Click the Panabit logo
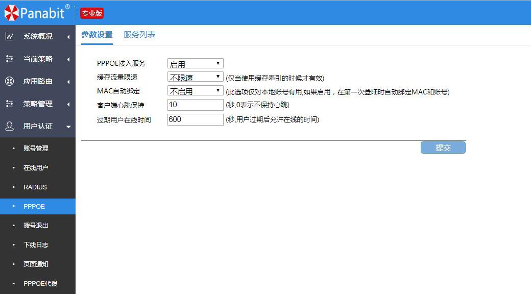The height and width of the screenshot is (294, 531). 37,13
